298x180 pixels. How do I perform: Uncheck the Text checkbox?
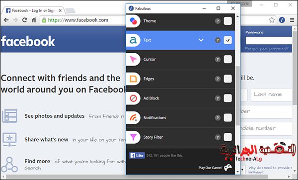point(227,40)
